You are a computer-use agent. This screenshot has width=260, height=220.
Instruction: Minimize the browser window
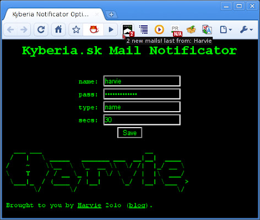tap(226, 6)
